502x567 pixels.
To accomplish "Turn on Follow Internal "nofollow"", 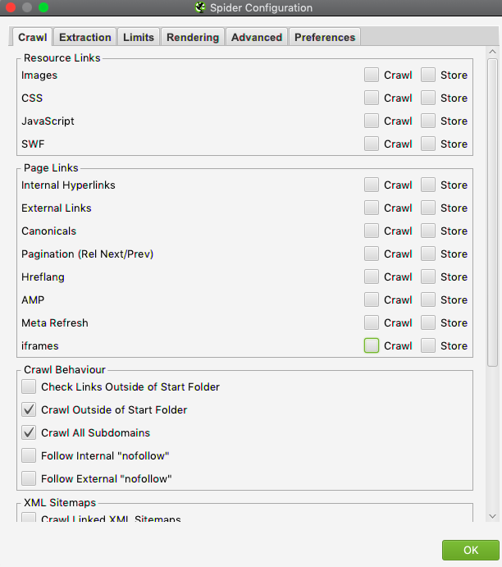I will click(x=30, y=455).
